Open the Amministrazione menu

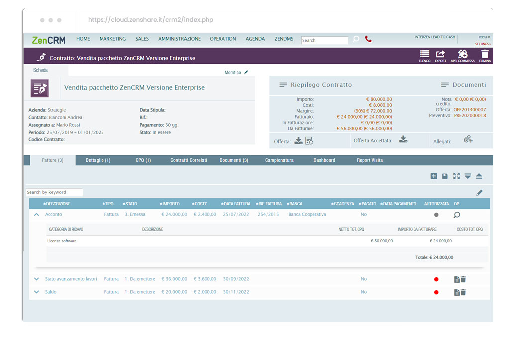[x=179, y=39]
